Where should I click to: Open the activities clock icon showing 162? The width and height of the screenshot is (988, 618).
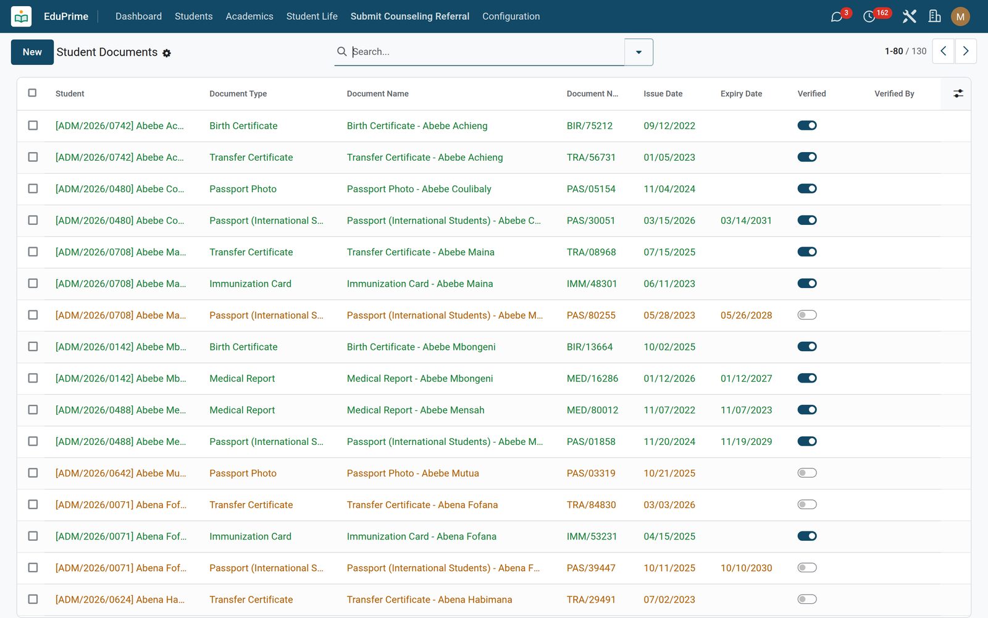[869, 17]
